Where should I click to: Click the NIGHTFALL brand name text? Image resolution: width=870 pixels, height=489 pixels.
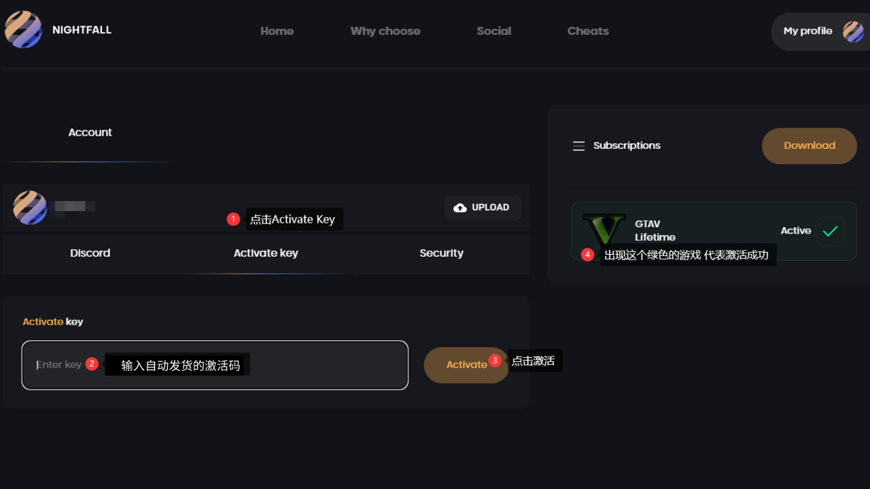click(x=82, y=30)
